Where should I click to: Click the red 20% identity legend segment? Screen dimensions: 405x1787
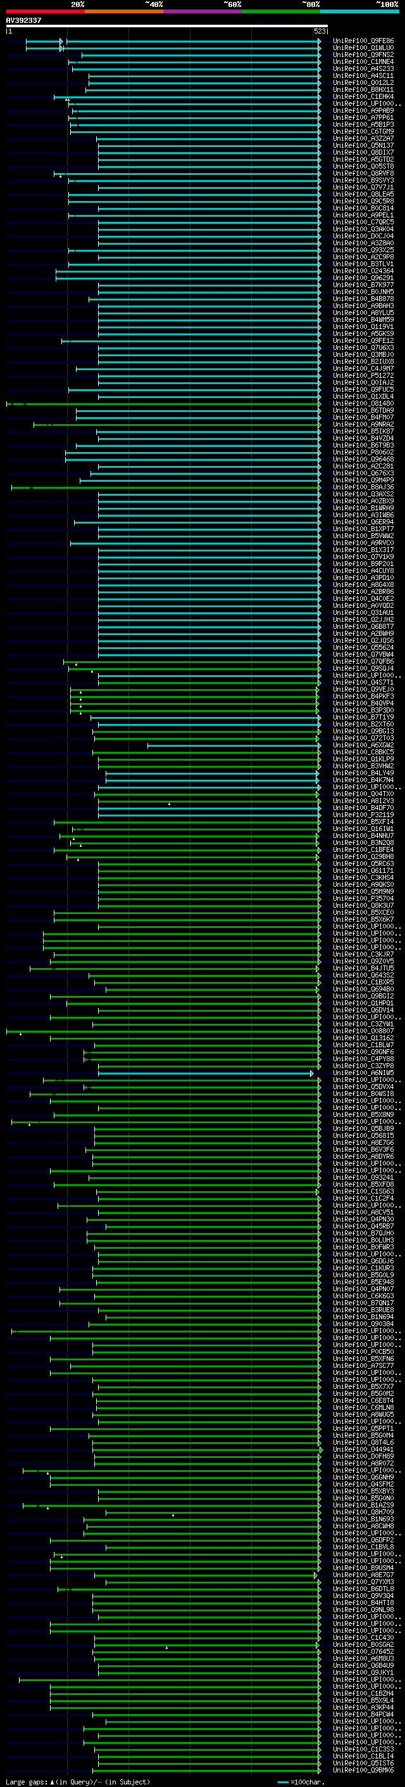tap(45, 11)
